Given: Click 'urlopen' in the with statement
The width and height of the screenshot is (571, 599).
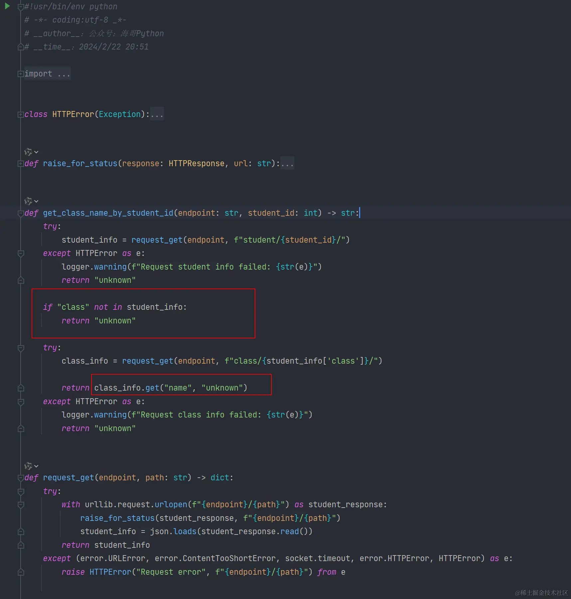Looking at the screenshot, I should click(171, 505).
